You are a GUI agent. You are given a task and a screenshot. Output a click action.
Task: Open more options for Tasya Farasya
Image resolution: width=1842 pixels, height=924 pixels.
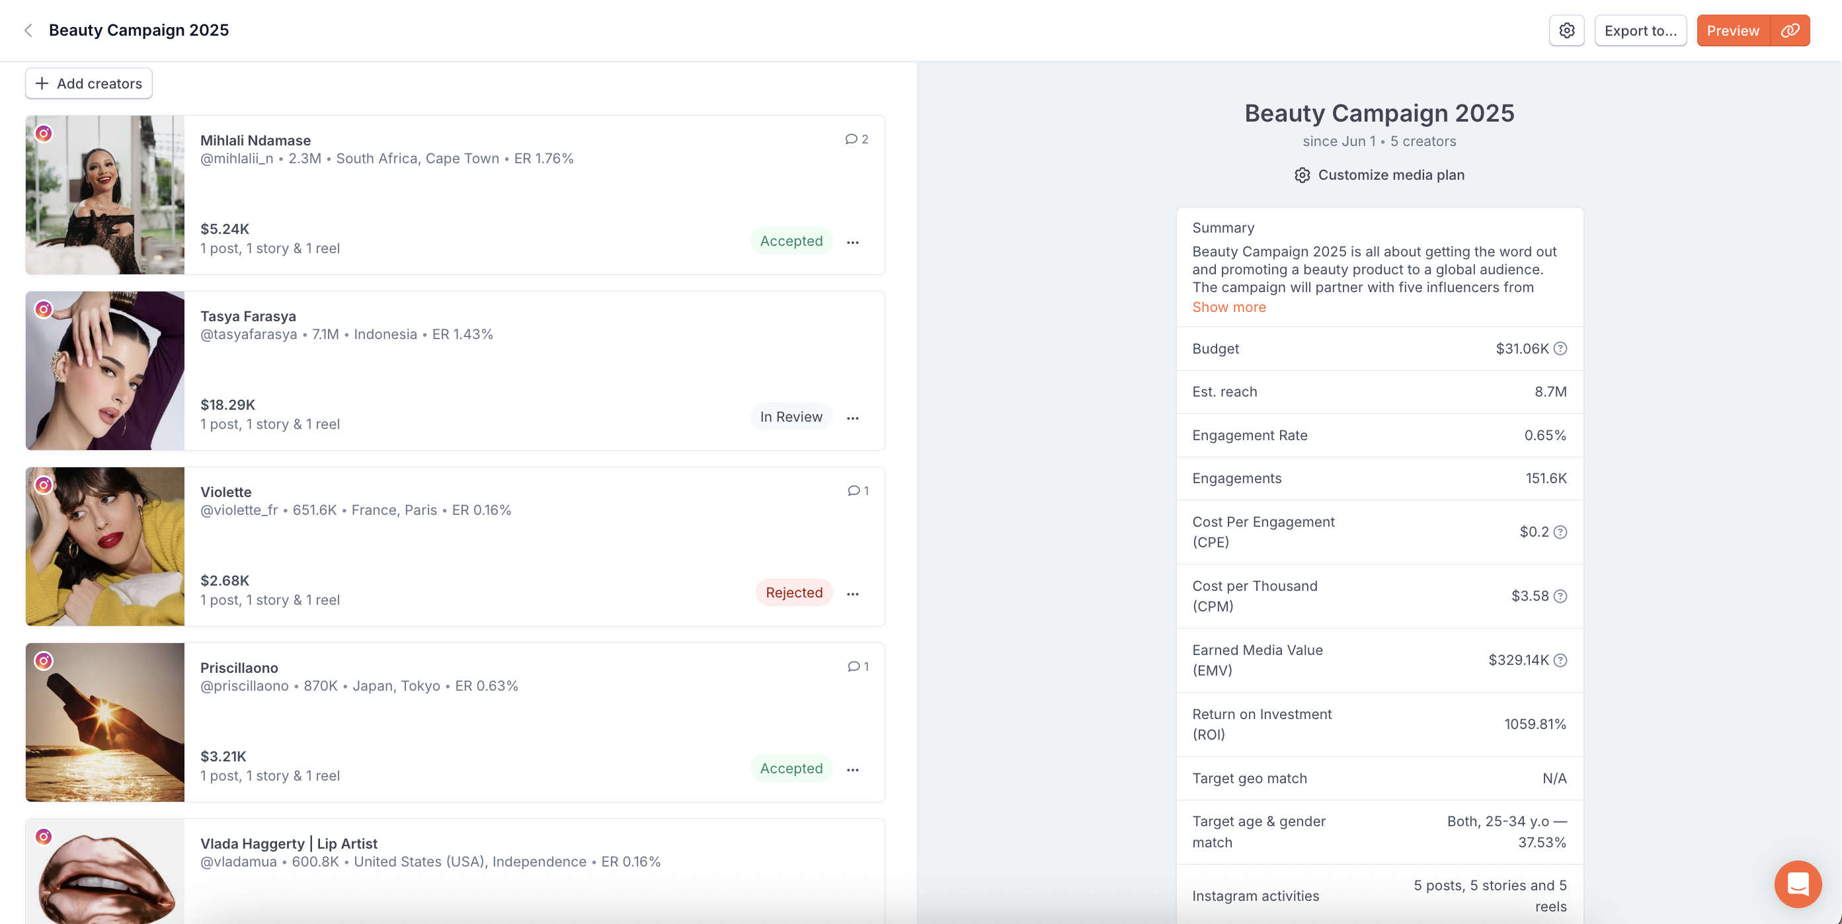852,418
